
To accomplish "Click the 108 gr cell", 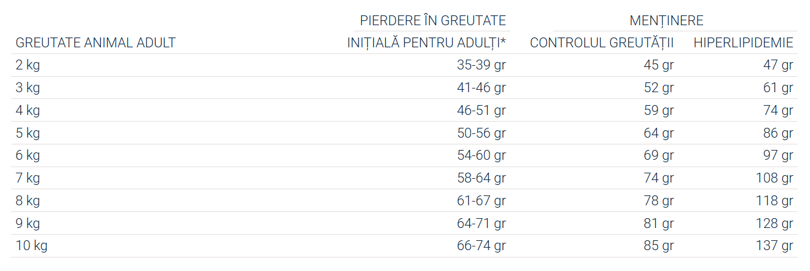I will pyautogui.click(x=774, y=178).
